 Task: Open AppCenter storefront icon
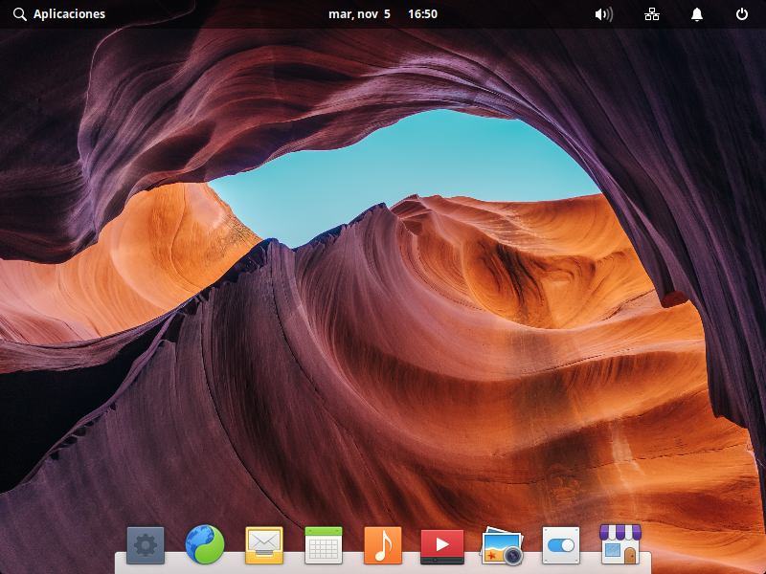(620, 544)
